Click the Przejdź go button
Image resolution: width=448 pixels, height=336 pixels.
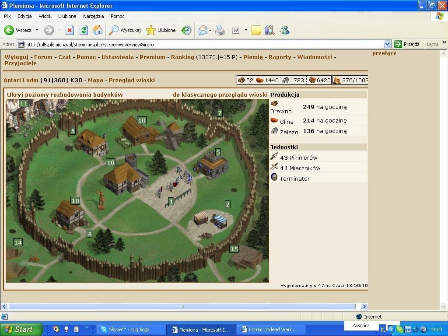(407, 44)
